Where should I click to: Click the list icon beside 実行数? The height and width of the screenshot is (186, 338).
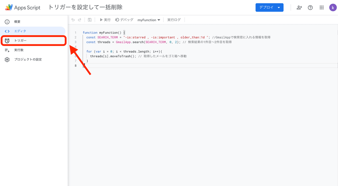point(7,50)
